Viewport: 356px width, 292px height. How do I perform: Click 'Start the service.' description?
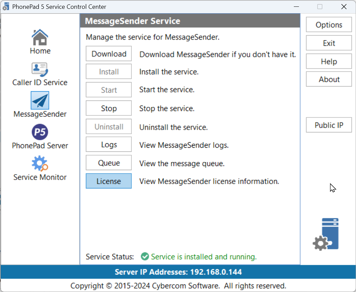click(167, 90)
